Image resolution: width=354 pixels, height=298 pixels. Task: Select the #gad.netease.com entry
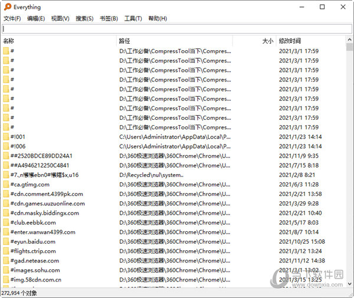coord(35,260)
